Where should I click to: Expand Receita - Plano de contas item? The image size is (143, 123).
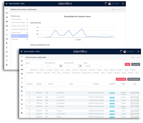(20, 23)
